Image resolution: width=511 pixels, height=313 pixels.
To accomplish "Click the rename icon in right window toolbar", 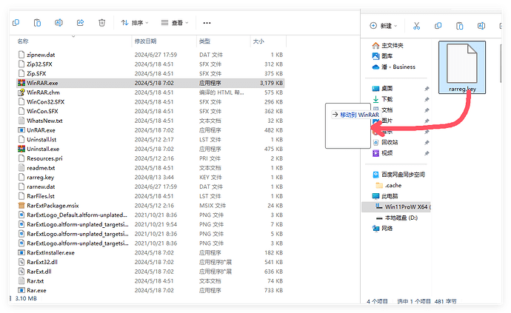I will click(481, 26).
